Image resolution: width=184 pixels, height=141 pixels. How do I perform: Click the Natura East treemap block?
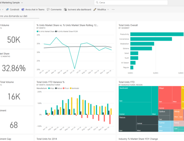(127, 124)
